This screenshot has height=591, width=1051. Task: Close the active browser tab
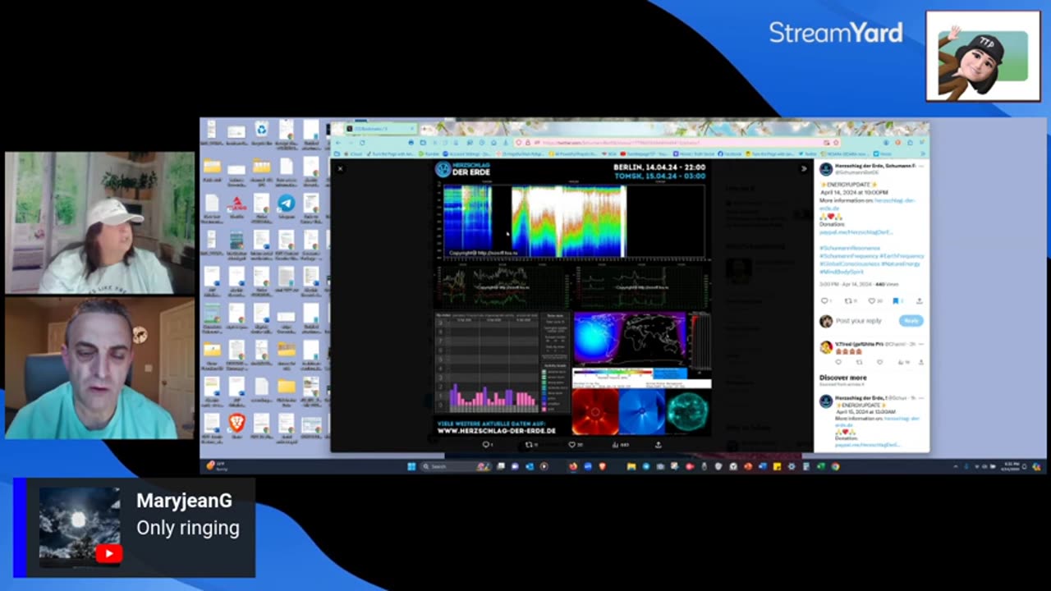[x=412, y=129]
